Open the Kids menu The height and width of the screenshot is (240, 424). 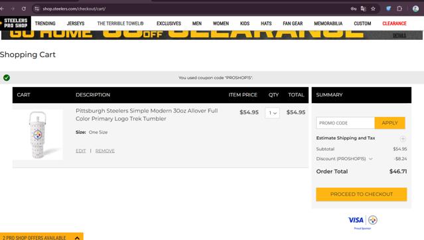pyautogui.click(x=245, y=23)
